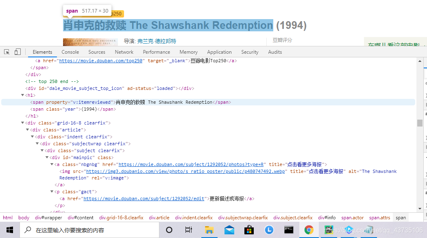Click div#info in the breadcrumb
This screenshot has width=427, height=238.
point(327,218)
